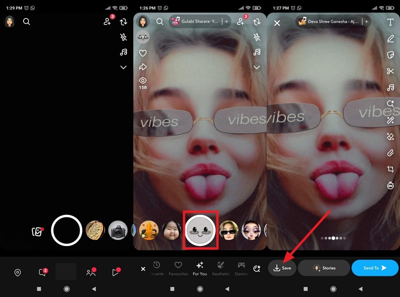Open profile avatar in middle lens screen
The width and height of the screenshot is (400, 297).
click(143, 22)
